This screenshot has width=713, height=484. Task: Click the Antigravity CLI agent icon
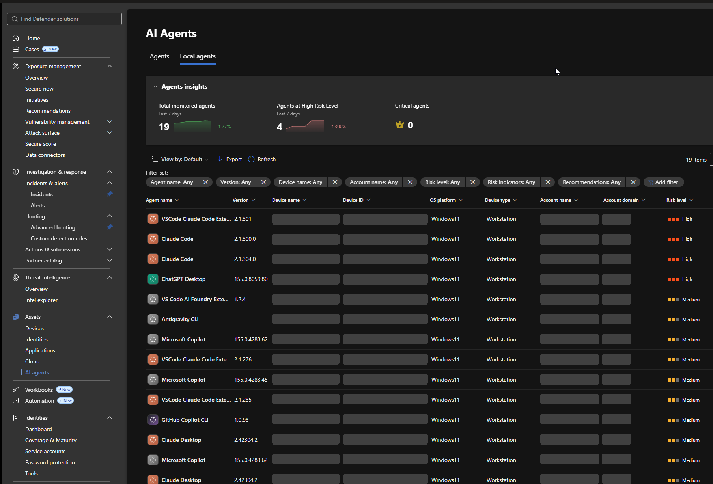pos(153,319)
